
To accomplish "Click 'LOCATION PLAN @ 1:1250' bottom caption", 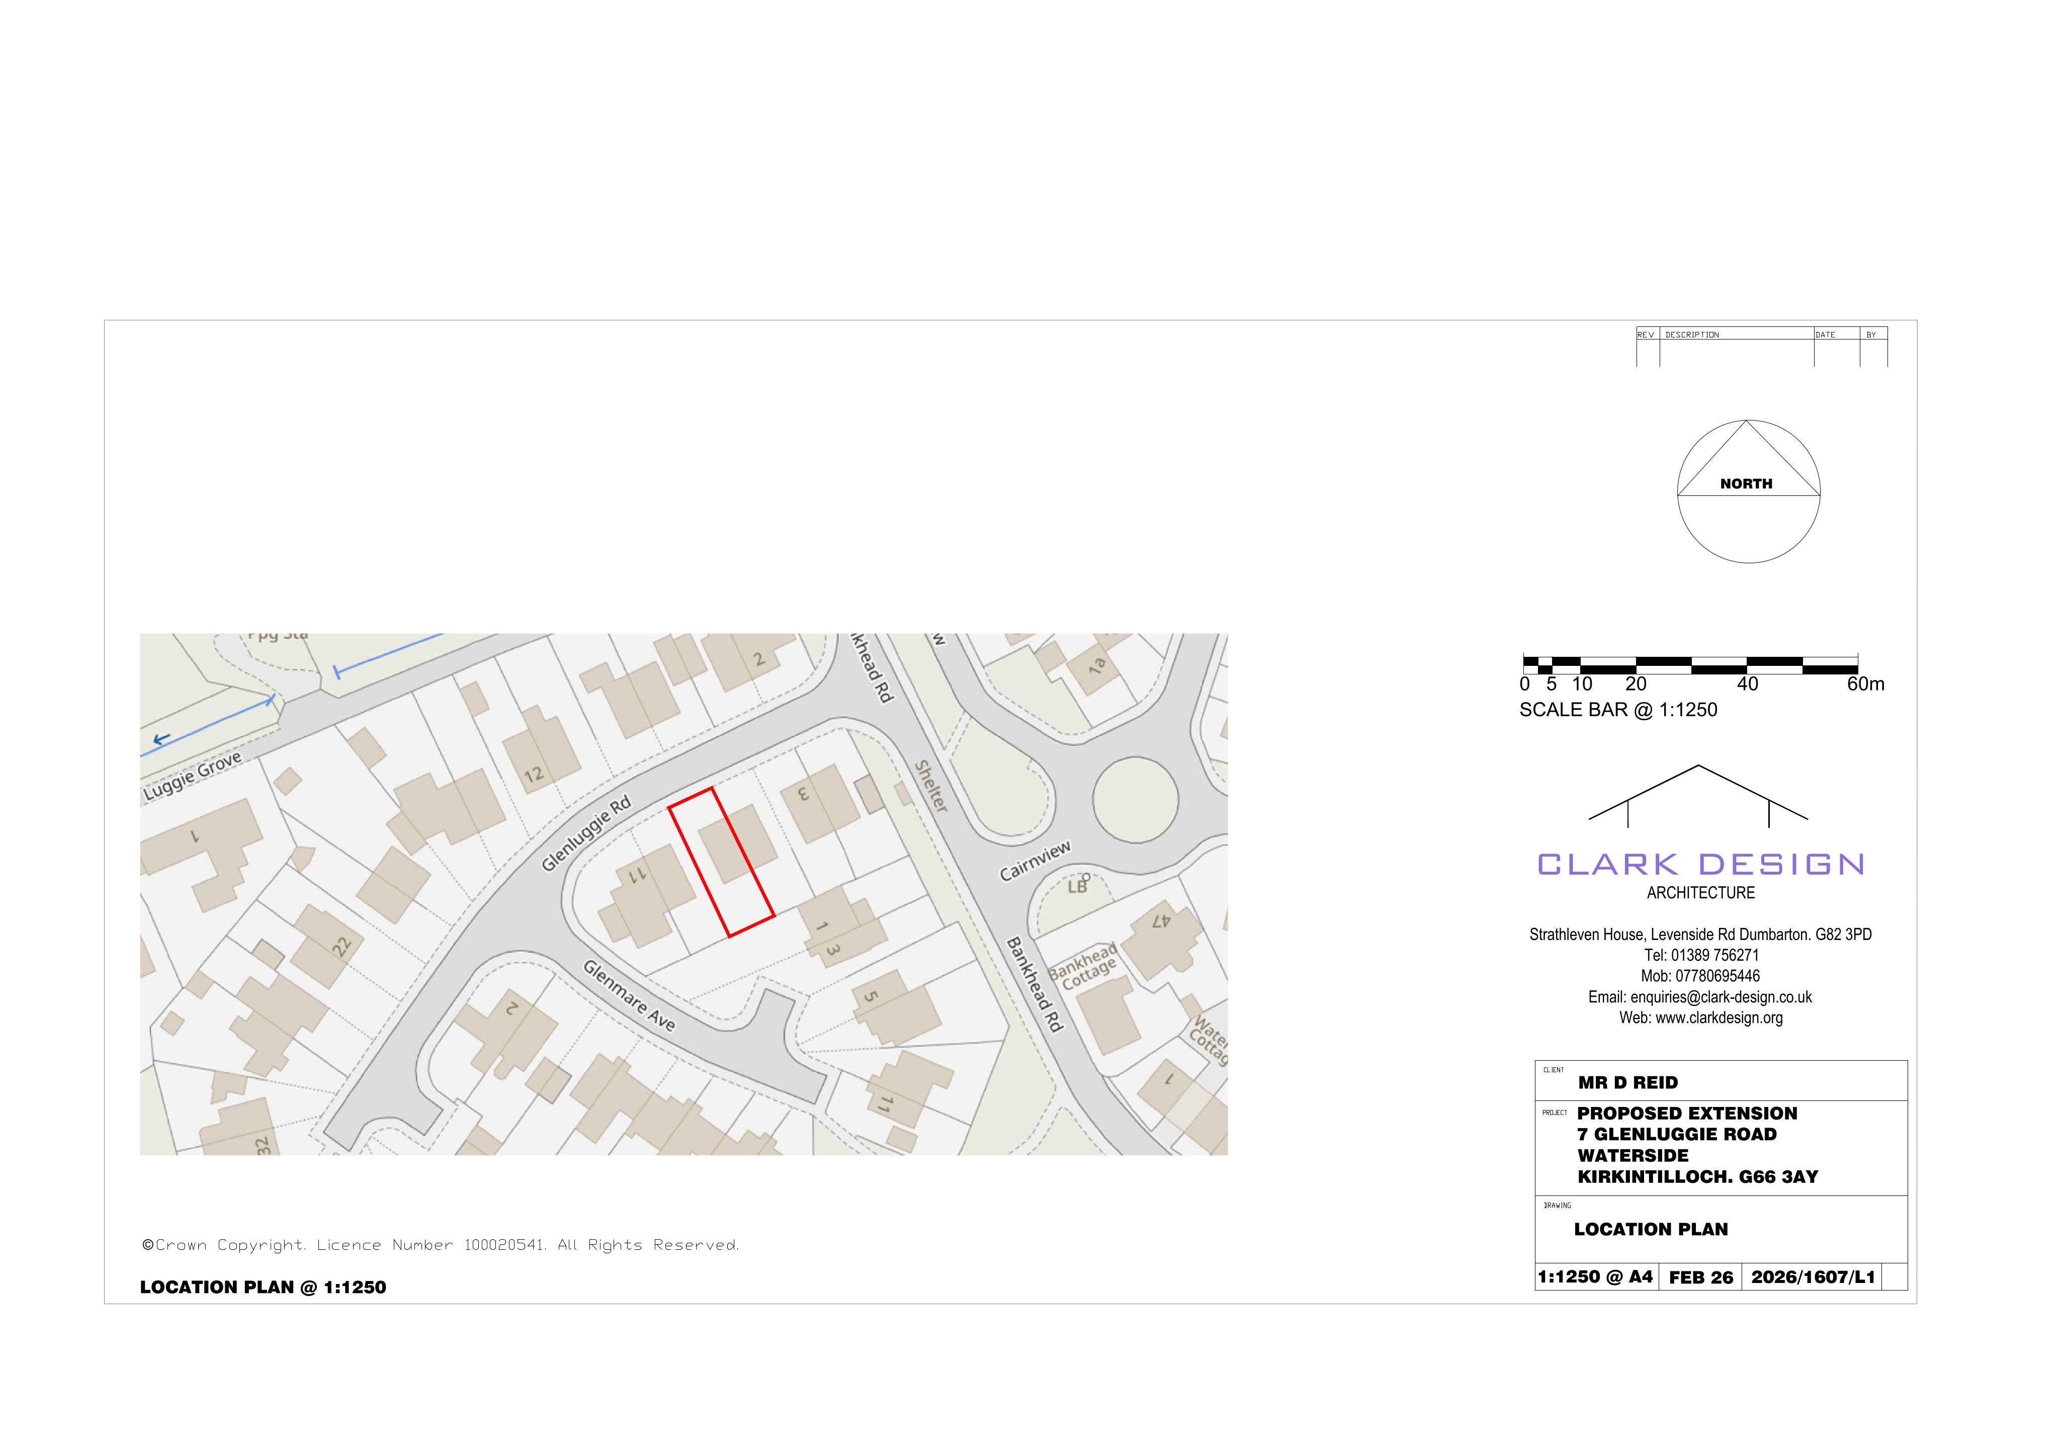I will [x=263, y=1288].
